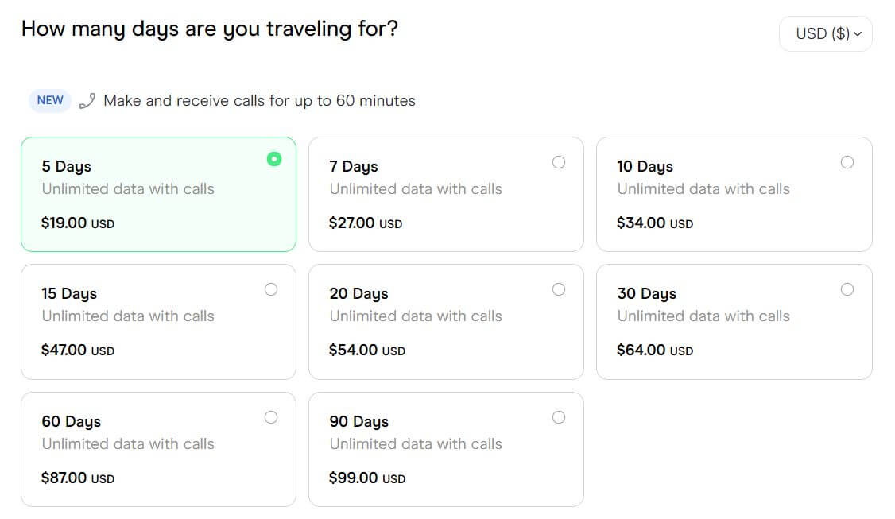Select the 90 Days radio button
895x519 pixels.
click(559, 417)
